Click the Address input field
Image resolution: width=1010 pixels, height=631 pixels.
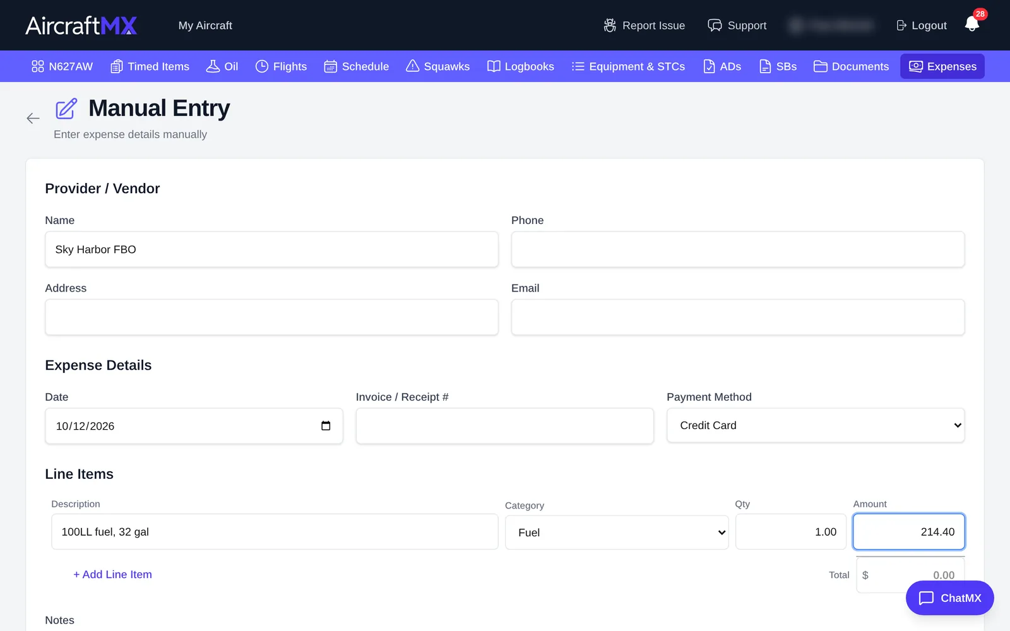click(x=271, y=317)
